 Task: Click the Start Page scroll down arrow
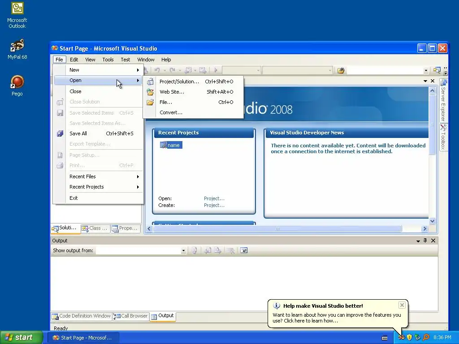(433, 221)
